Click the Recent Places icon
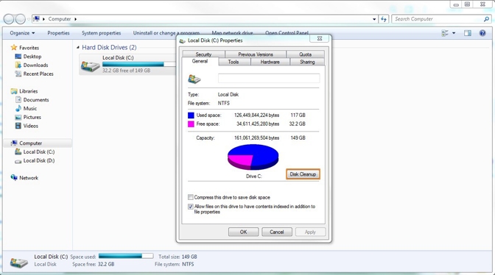The image size is (495, 275). pos(18,74)
